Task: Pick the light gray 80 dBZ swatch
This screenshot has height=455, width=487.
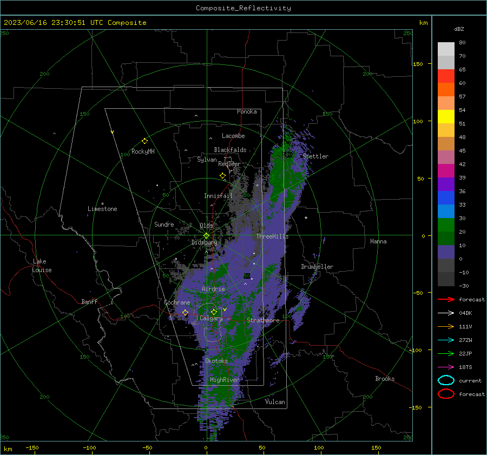Action: [446, 49]
